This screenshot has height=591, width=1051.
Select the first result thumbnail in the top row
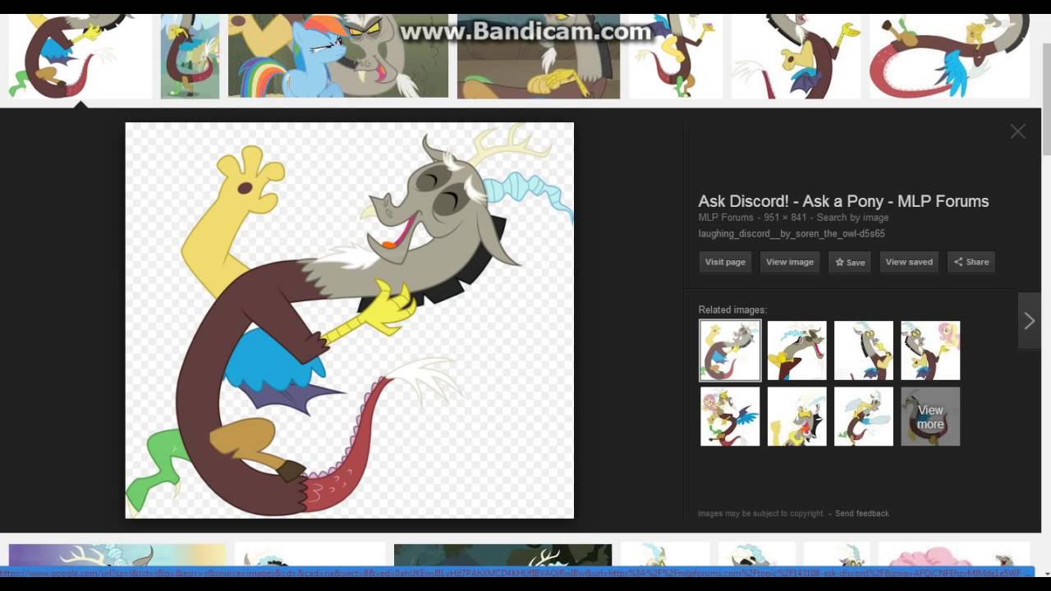click(80, 56)
